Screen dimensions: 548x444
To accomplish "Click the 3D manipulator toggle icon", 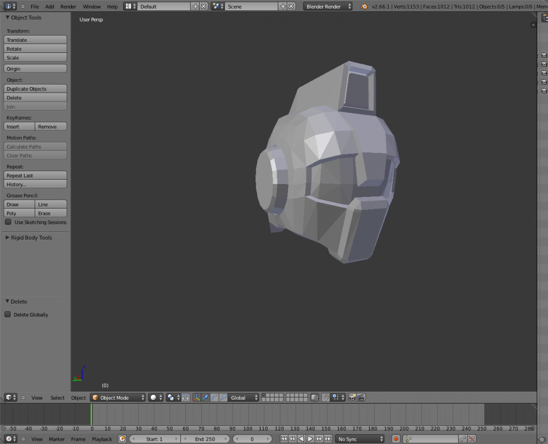I will point(196,397).
